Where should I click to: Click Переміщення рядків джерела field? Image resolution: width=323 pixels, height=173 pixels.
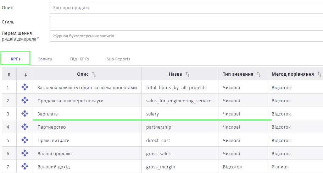pos(186,36)
